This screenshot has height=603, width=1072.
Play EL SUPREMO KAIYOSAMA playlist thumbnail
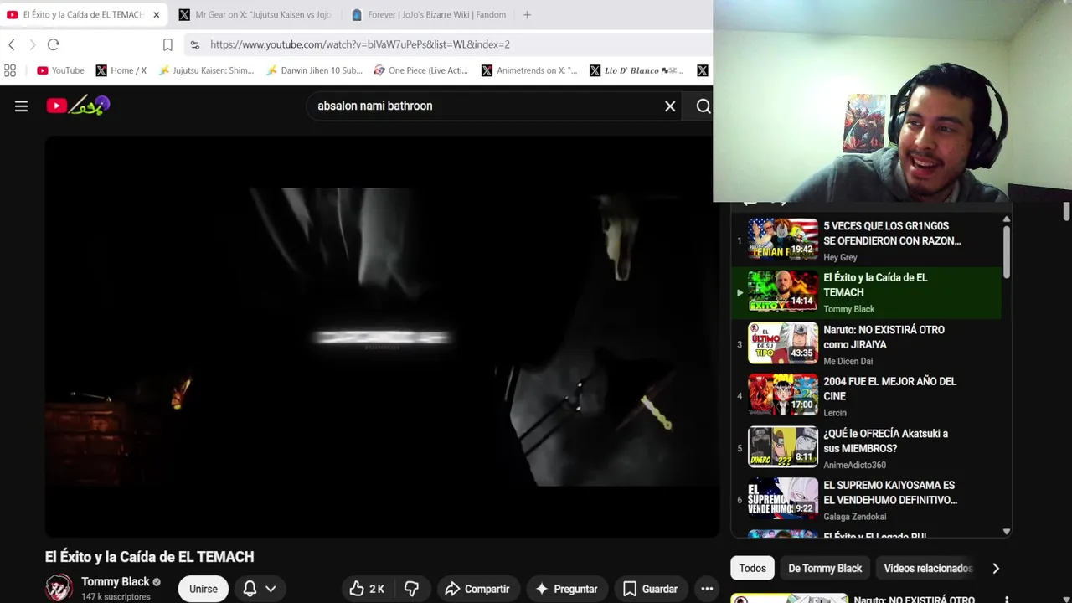coord(782,499)
